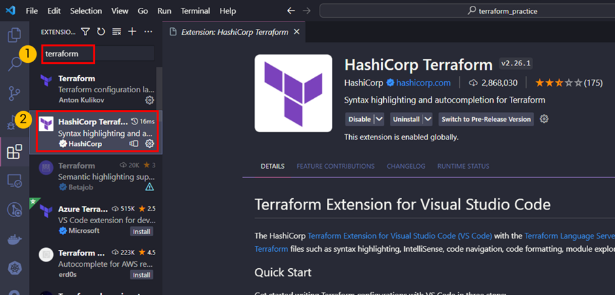Open the File menu
The height and width of the screenshot is (295, 615).
pos(32,11)
